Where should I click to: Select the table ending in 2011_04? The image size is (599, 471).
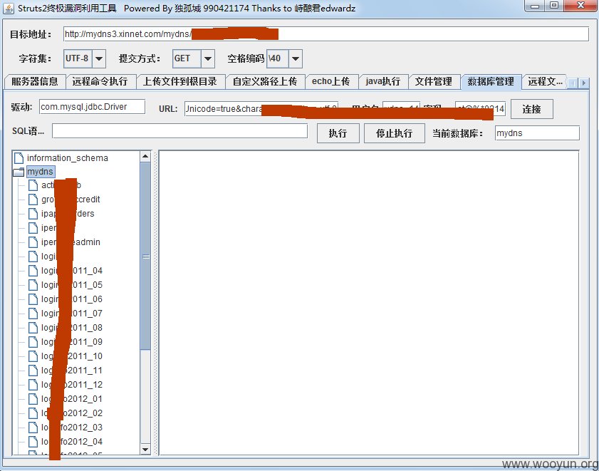coord(72,271)
